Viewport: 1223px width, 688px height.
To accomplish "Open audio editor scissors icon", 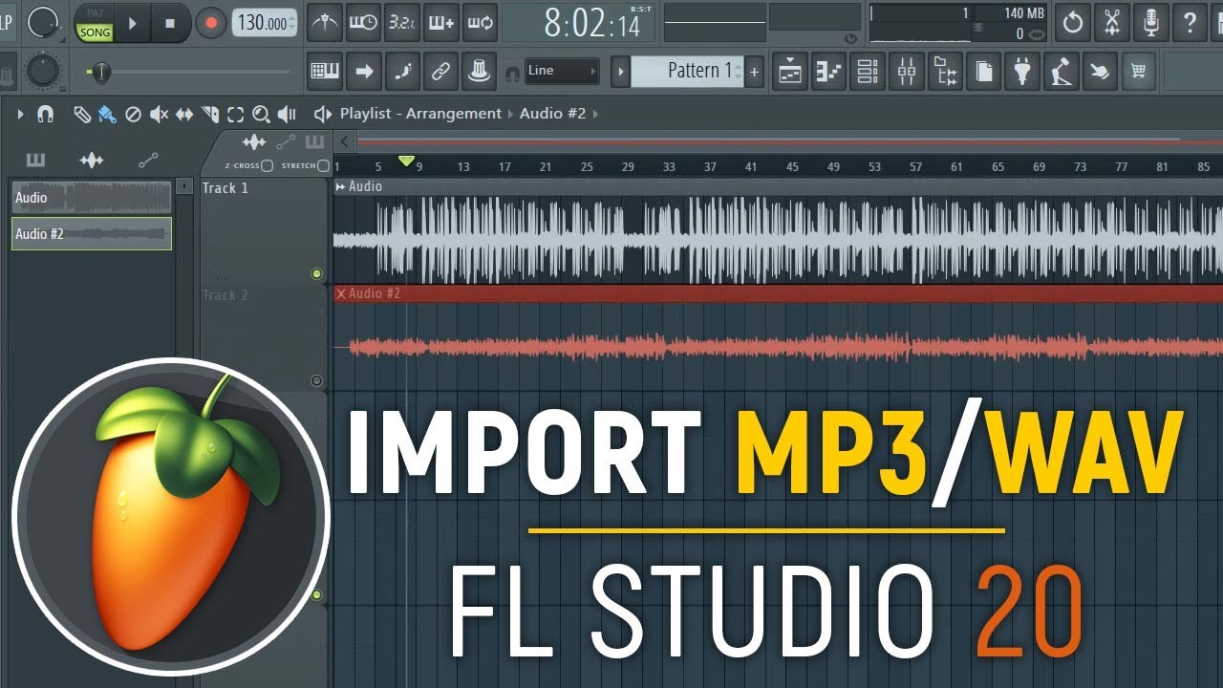I will [1112, 22].
